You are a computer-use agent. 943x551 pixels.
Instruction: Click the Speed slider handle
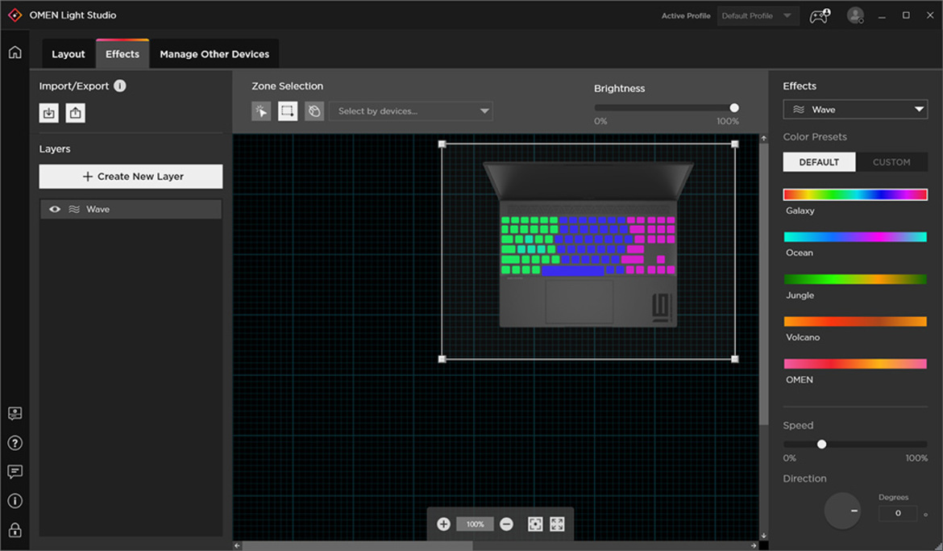(821, 445)
